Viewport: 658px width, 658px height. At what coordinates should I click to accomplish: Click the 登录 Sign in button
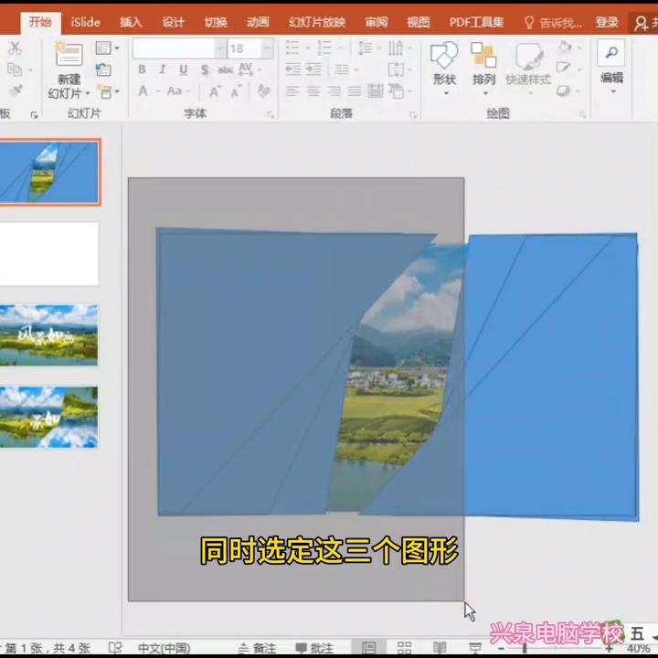pyautogui.click(x=607, y=22)
